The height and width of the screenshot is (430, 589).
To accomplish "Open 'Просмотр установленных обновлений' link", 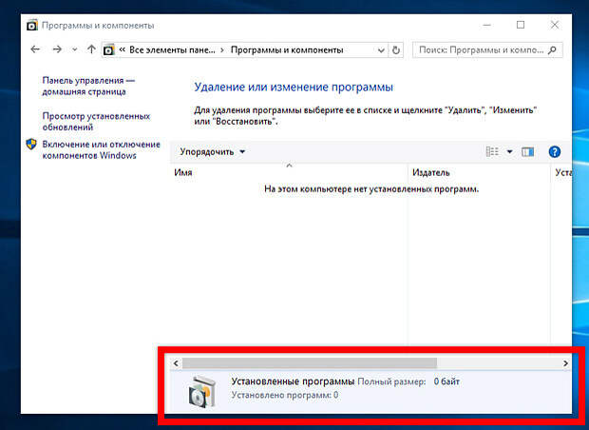I will (x=96, y=122).
